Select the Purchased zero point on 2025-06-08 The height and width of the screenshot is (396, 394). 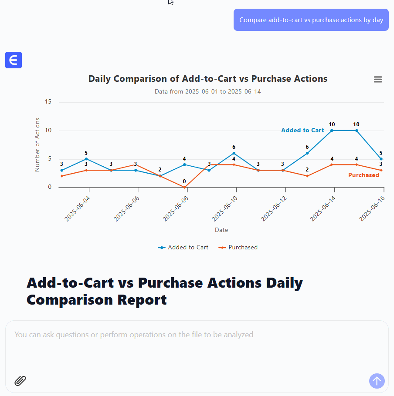click(x=184, y=187)
